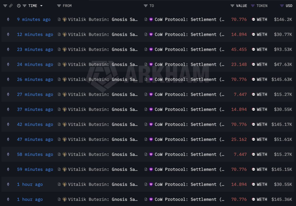Click the Ethereum diamond icon on the first row
This screenshot has width=296, height=206.
(x=8, y=19)
